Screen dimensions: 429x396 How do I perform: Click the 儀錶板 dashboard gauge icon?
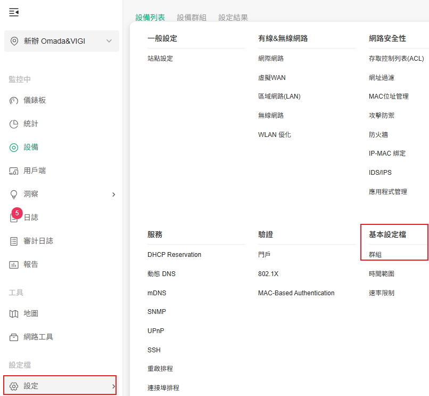click(x=14, y=101)
